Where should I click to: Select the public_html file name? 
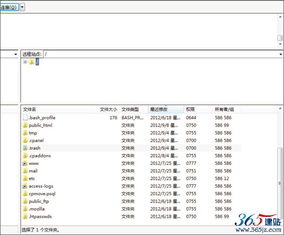point(41,125)
